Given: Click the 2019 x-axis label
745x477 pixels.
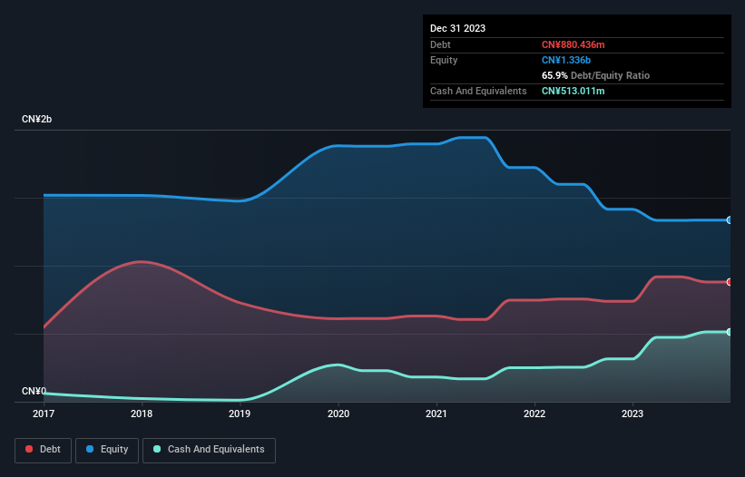Looking at the screenshot, I should 240,414.
